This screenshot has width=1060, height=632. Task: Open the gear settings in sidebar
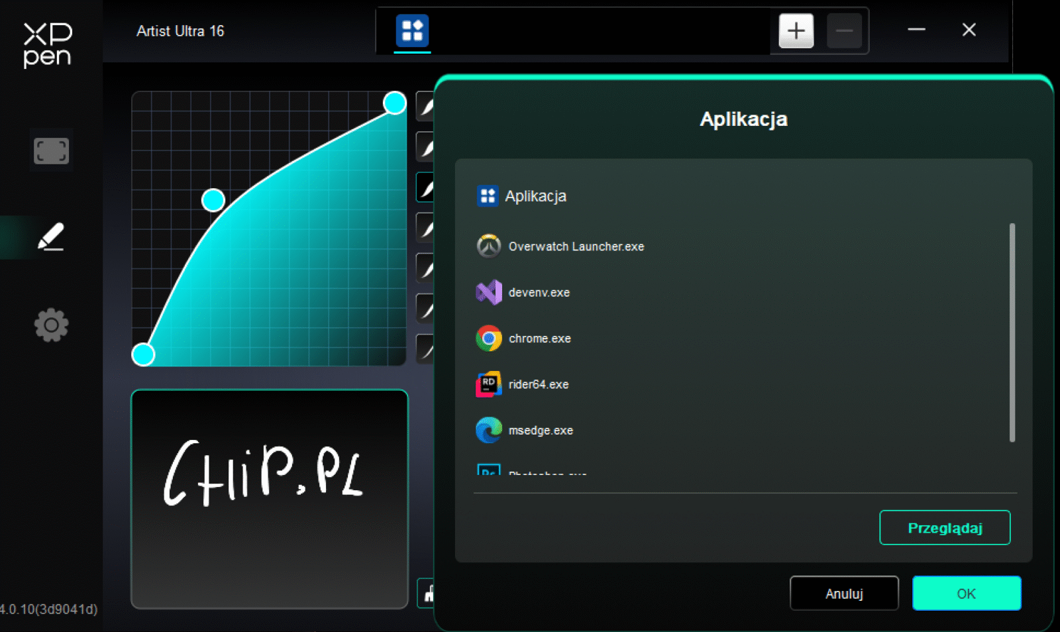pos(51,325)
